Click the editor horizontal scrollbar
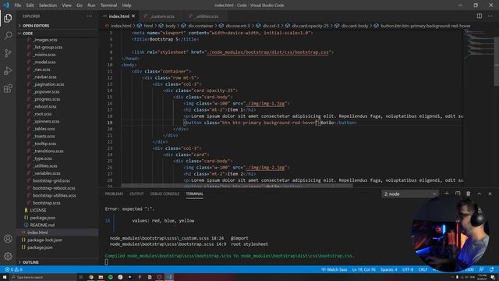499x281 pixels. (237, 186)
